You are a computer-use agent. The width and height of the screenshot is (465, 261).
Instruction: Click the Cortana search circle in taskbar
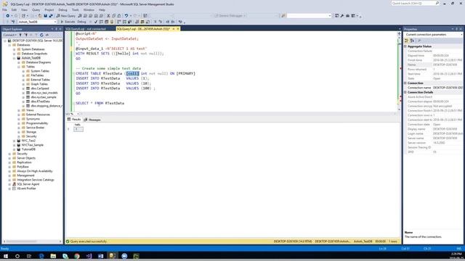17,256
